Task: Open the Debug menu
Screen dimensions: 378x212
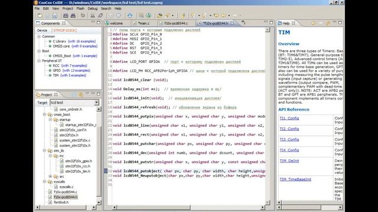Action: tap(93, 8)
